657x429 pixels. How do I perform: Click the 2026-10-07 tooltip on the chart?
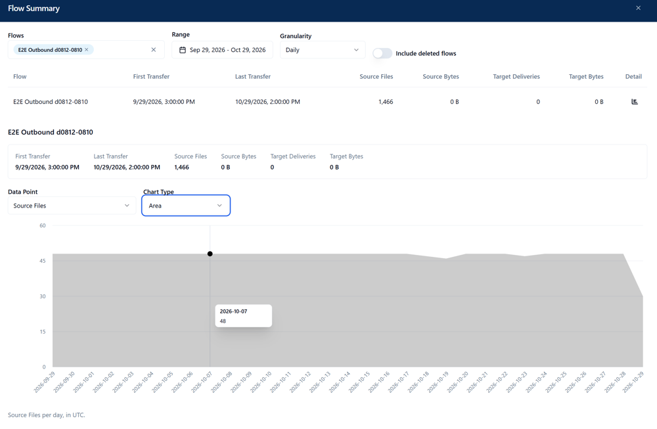pyautogui.click(x=244, y=316)
